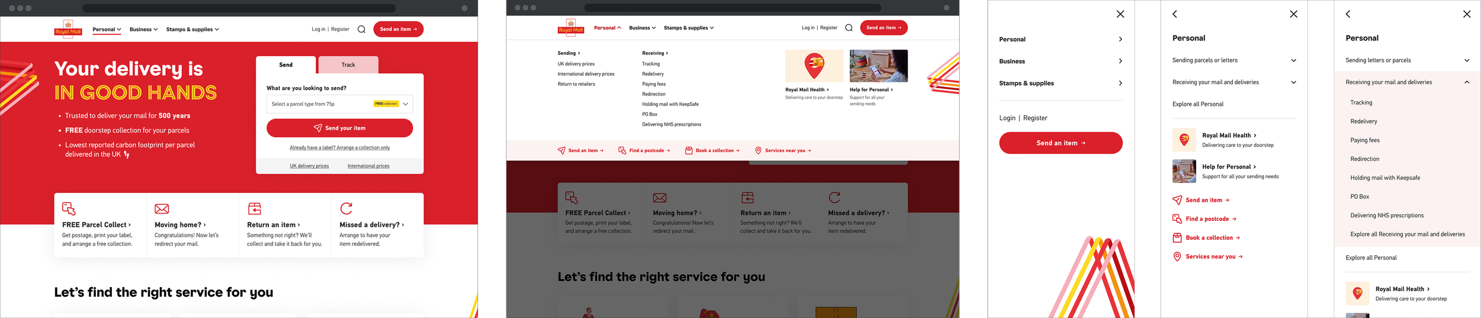This screenshot has width=1481, height=318.
Task: Close the first mobile menu panel with X
Action: [1120, 14]
